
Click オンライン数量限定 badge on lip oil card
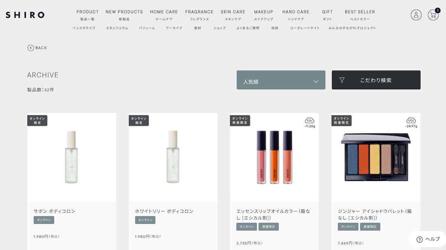240,120
